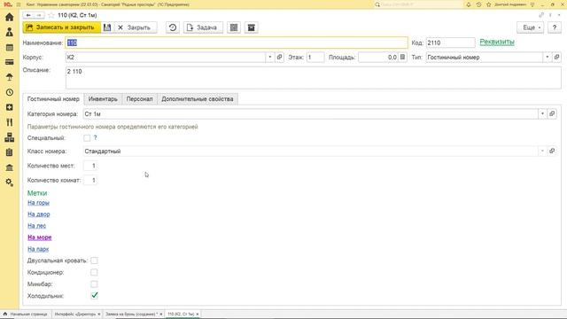Switch to the Персонал tab

[140, 98]
